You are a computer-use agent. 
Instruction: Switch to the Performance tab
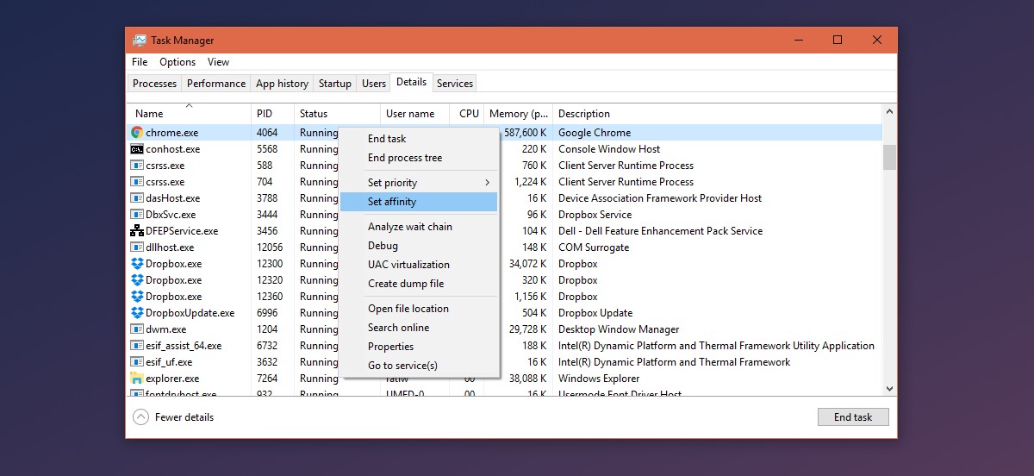[216, 84]
